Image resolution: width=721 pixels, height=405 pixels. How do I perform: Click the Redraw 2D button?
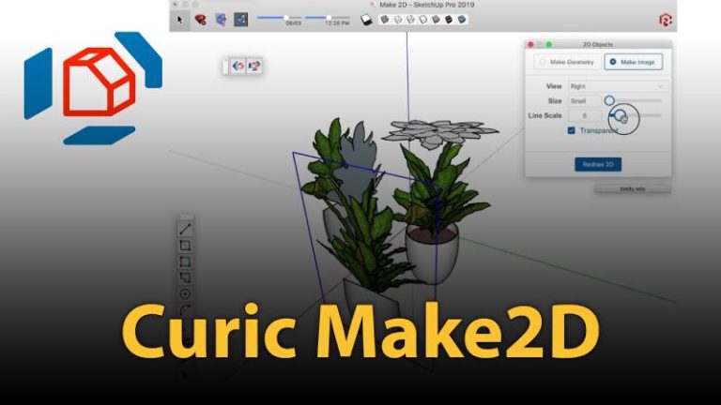click(598, 164)
